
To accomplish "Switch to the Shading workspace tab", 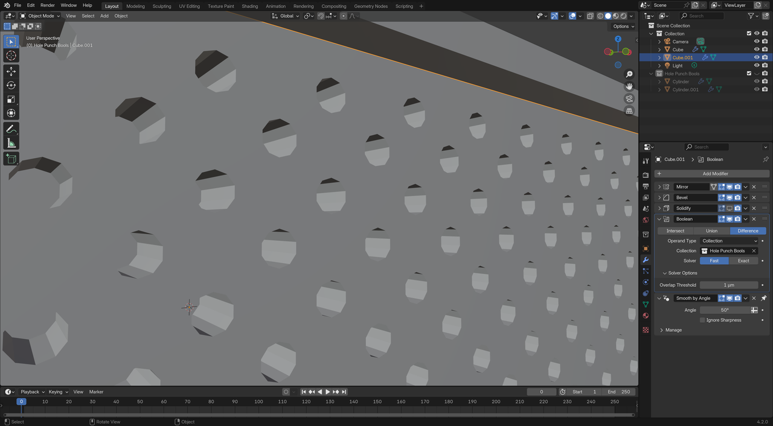I will click(x=249, y=6).
